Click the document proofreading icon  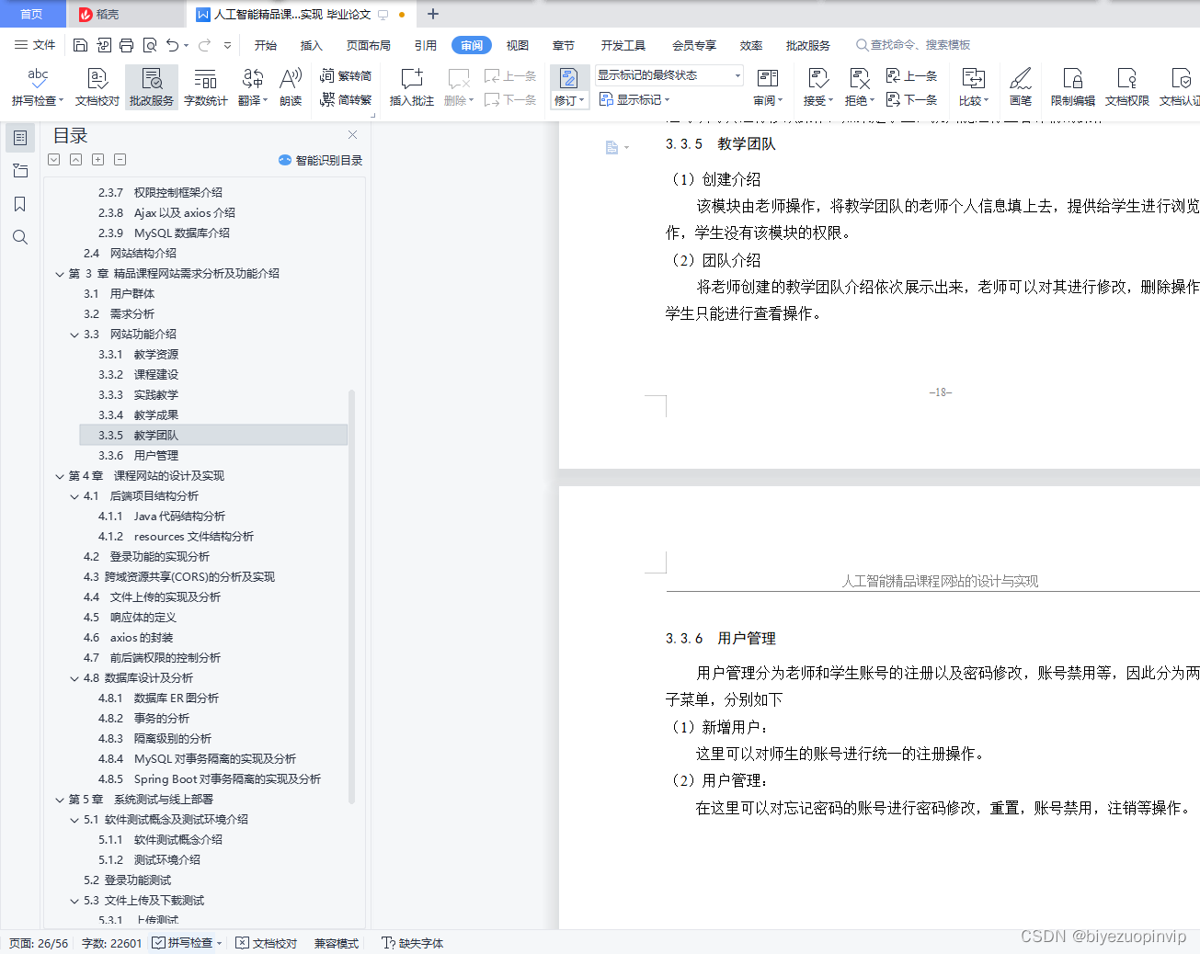[97, 87]
